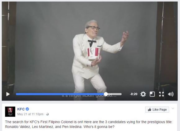Click the white seek bar handle

pos(106,94)
